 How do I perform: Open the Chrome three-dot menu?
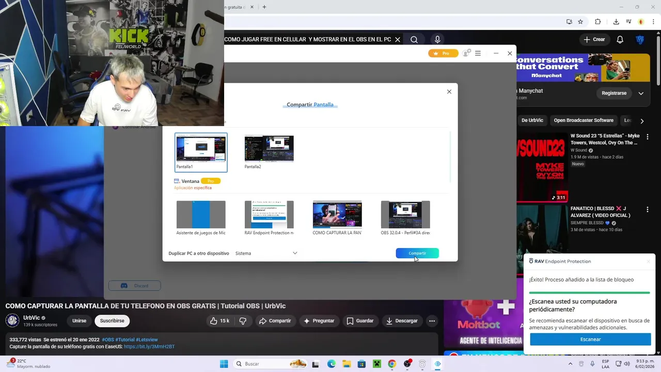click(653, 22)
